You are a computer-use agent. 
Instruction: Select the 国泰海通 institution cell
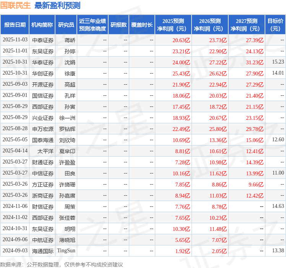(x=43, y=140)
